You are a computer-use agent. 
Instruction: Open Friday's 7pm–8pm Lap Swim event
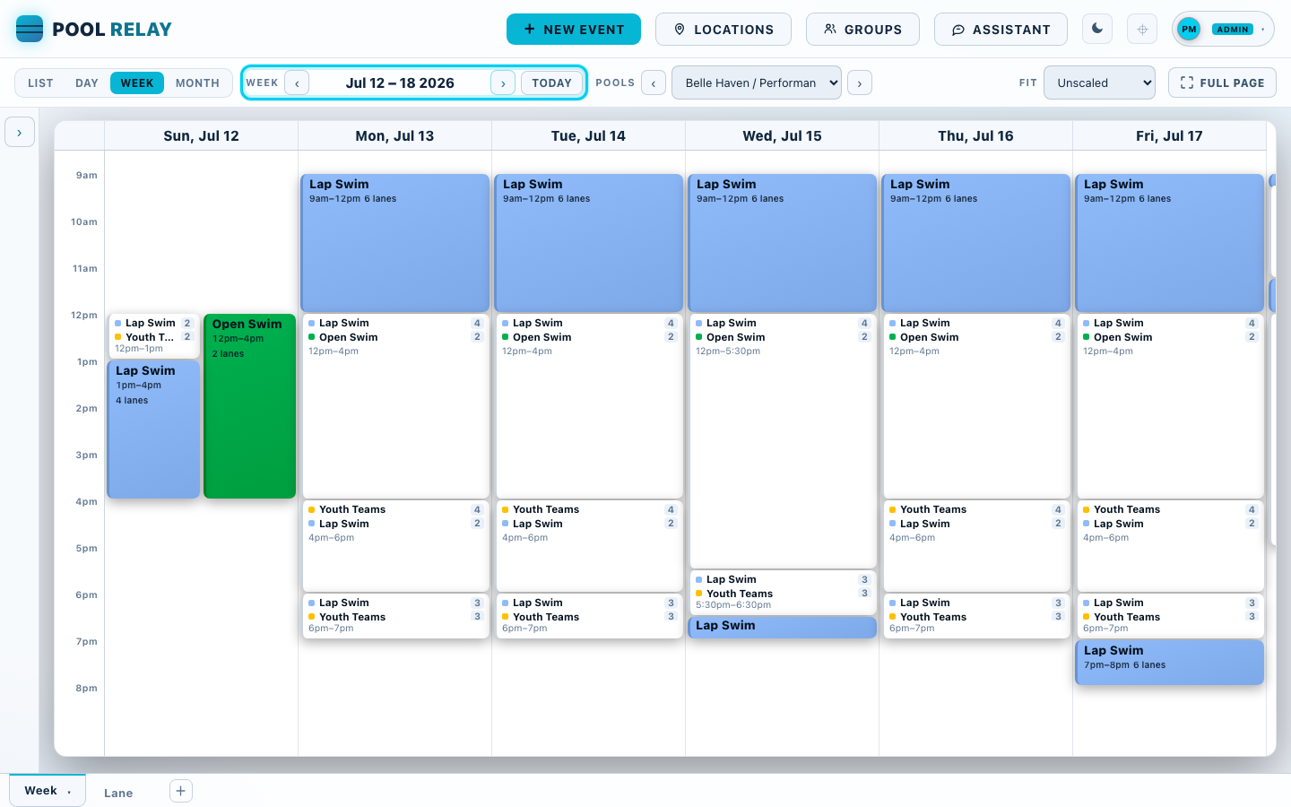coord(1169,662)
